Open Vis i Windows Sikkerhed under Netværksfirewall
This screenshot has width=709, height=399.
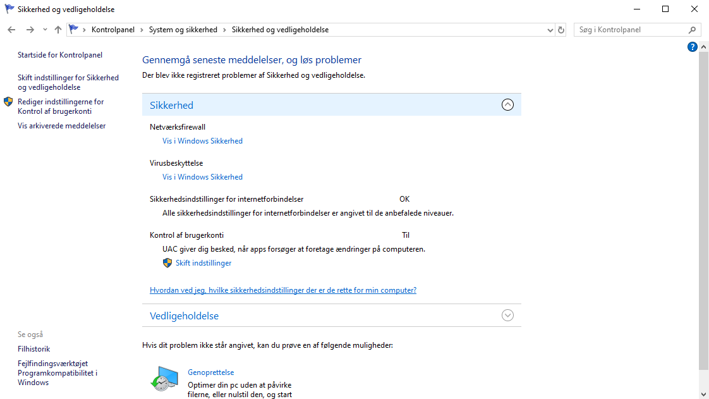click(x=203, y=140)
